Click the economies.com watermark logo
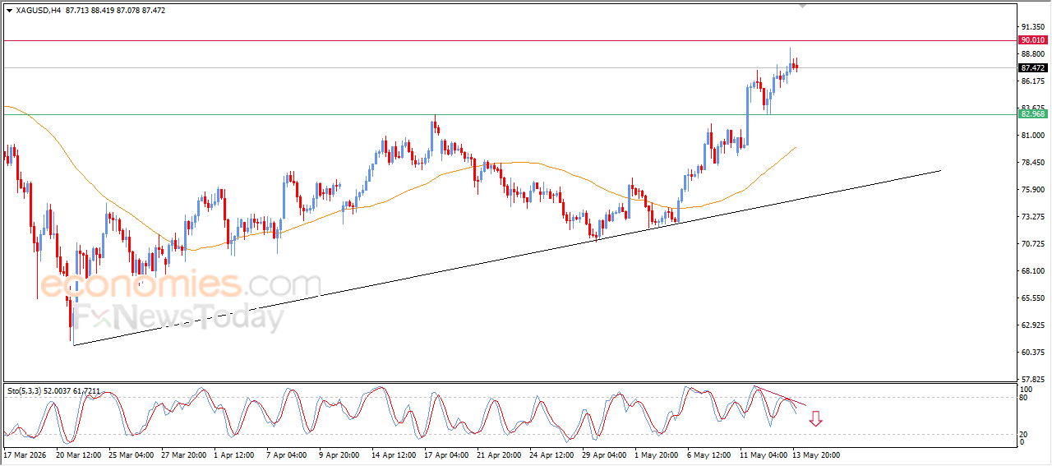This screenshot has width=1052, height=466. (x=181, y=285)
